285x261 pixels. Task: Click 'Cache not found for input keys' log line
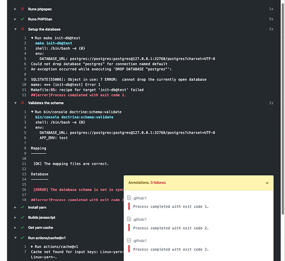coord(77,252)
